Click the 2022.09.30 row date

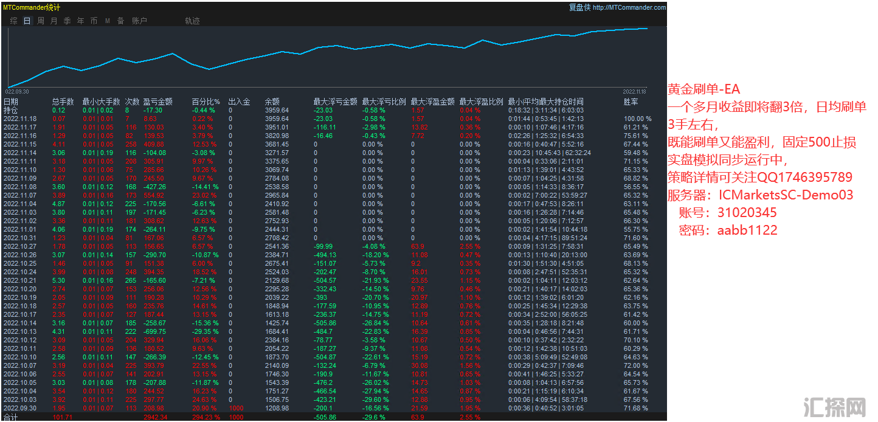pos(19,408)
